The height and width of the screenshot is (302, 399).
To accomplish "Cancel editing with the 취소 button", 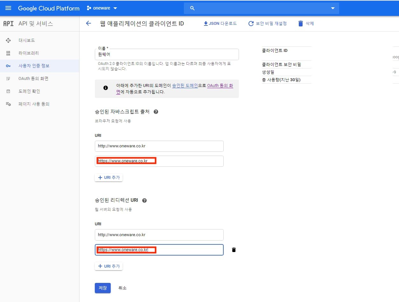I will [122, 288].
